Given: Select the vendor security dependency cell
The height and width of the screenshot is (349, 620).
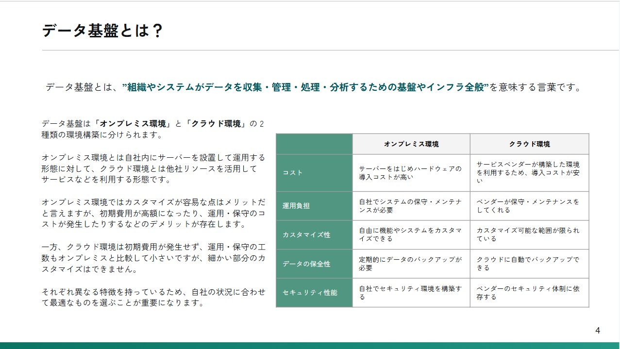Looking at the screenshot, I should (529, 293).
